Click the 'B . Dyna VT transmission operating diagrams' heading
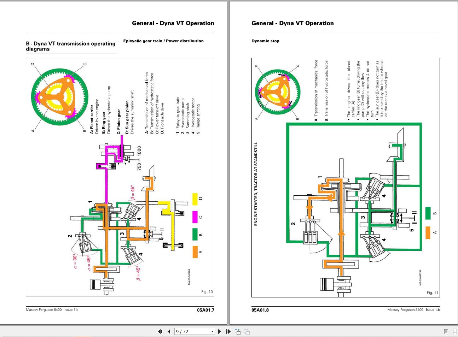The height and width of the screenshot is (337, 458). tap(71, 46)
